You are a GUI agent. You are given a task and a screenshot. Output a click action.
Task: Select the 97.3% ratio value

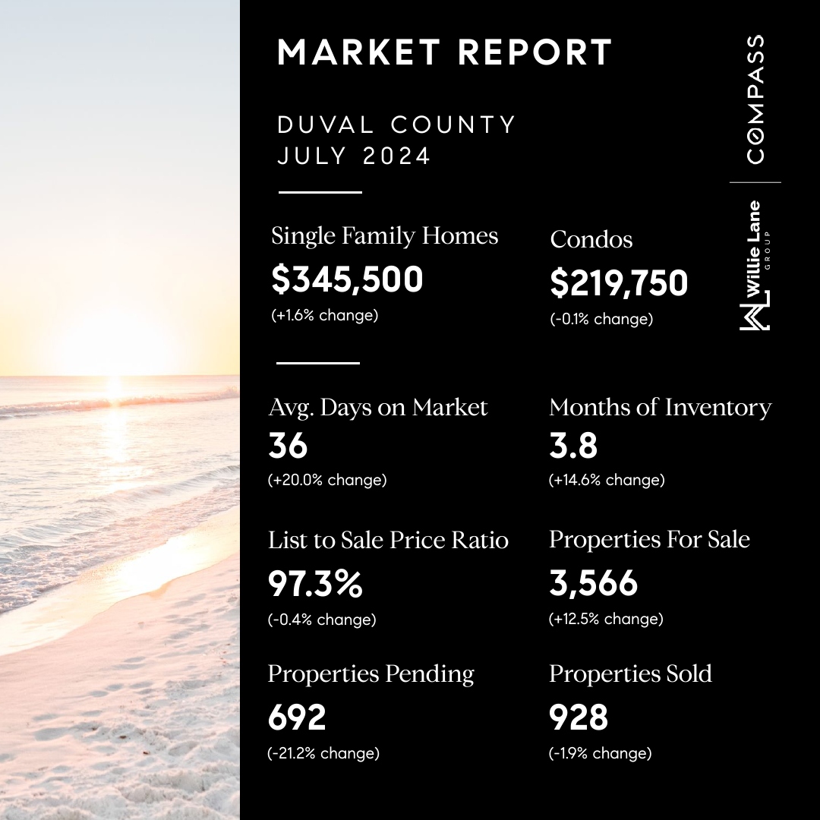tap(315, 583)
